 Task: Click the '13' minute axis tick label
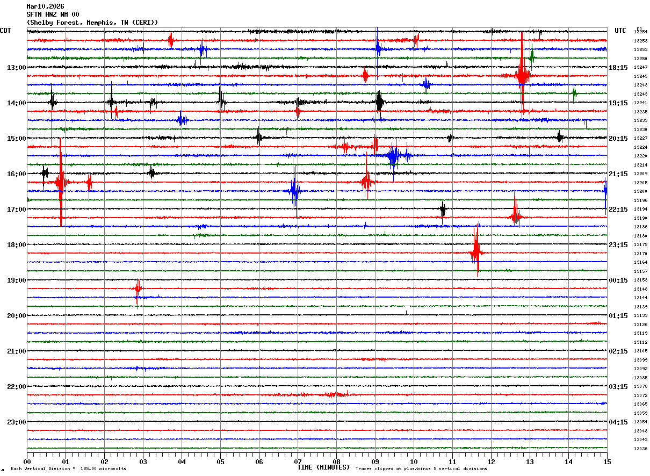(x=530, y=461)
